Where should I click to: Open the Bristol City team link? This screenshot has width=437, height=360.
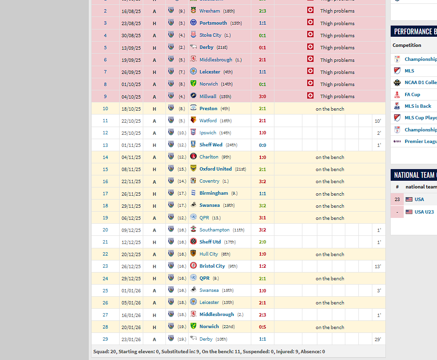pyautogui.click(x=212, y=266)
